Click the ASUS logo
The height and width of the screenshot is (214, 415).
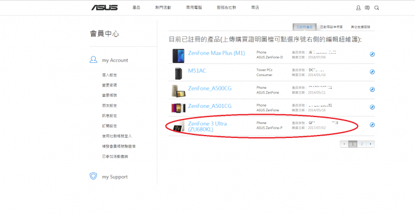(x=104, y=7)
